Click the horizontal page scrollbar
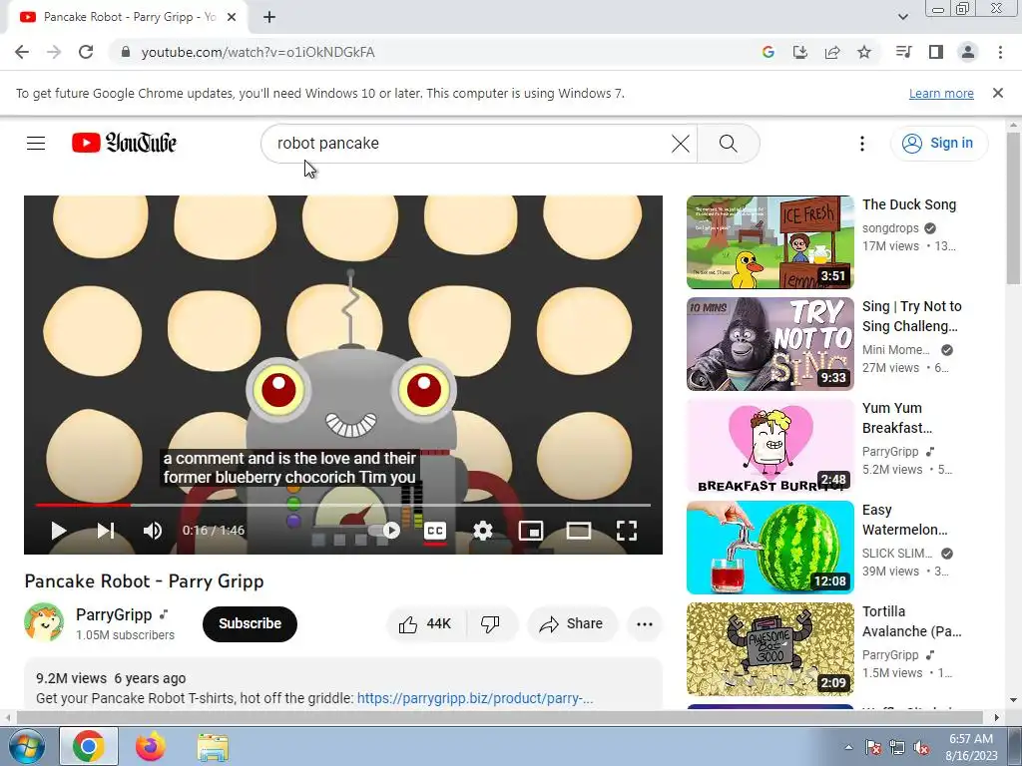Screen dimensions: 1022x766 point(499,717)
